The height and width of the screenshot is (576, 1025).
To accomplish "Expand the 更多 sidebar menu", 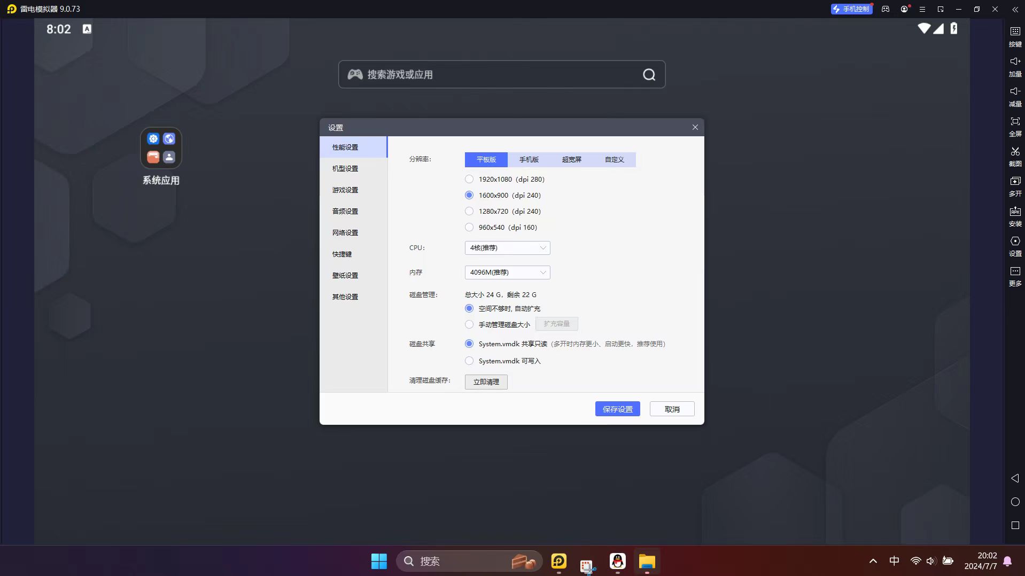I will [1015, 272].
